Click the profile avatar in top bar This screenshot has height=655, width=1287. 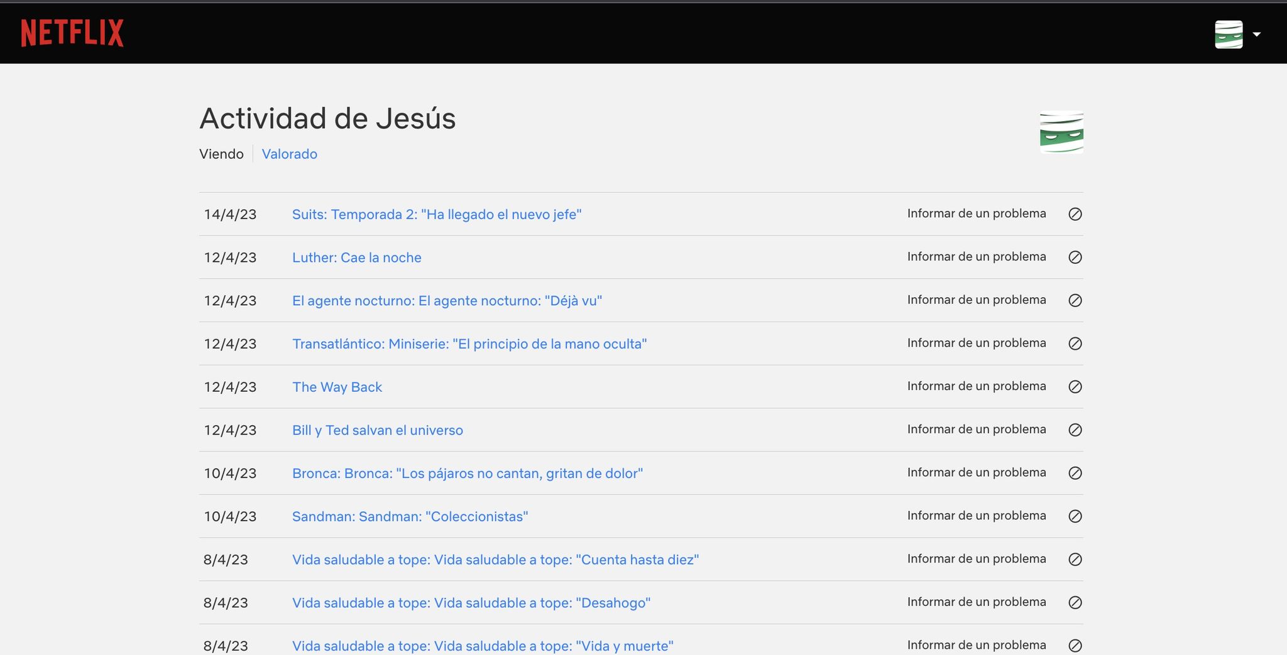[x=1229, y=35]
